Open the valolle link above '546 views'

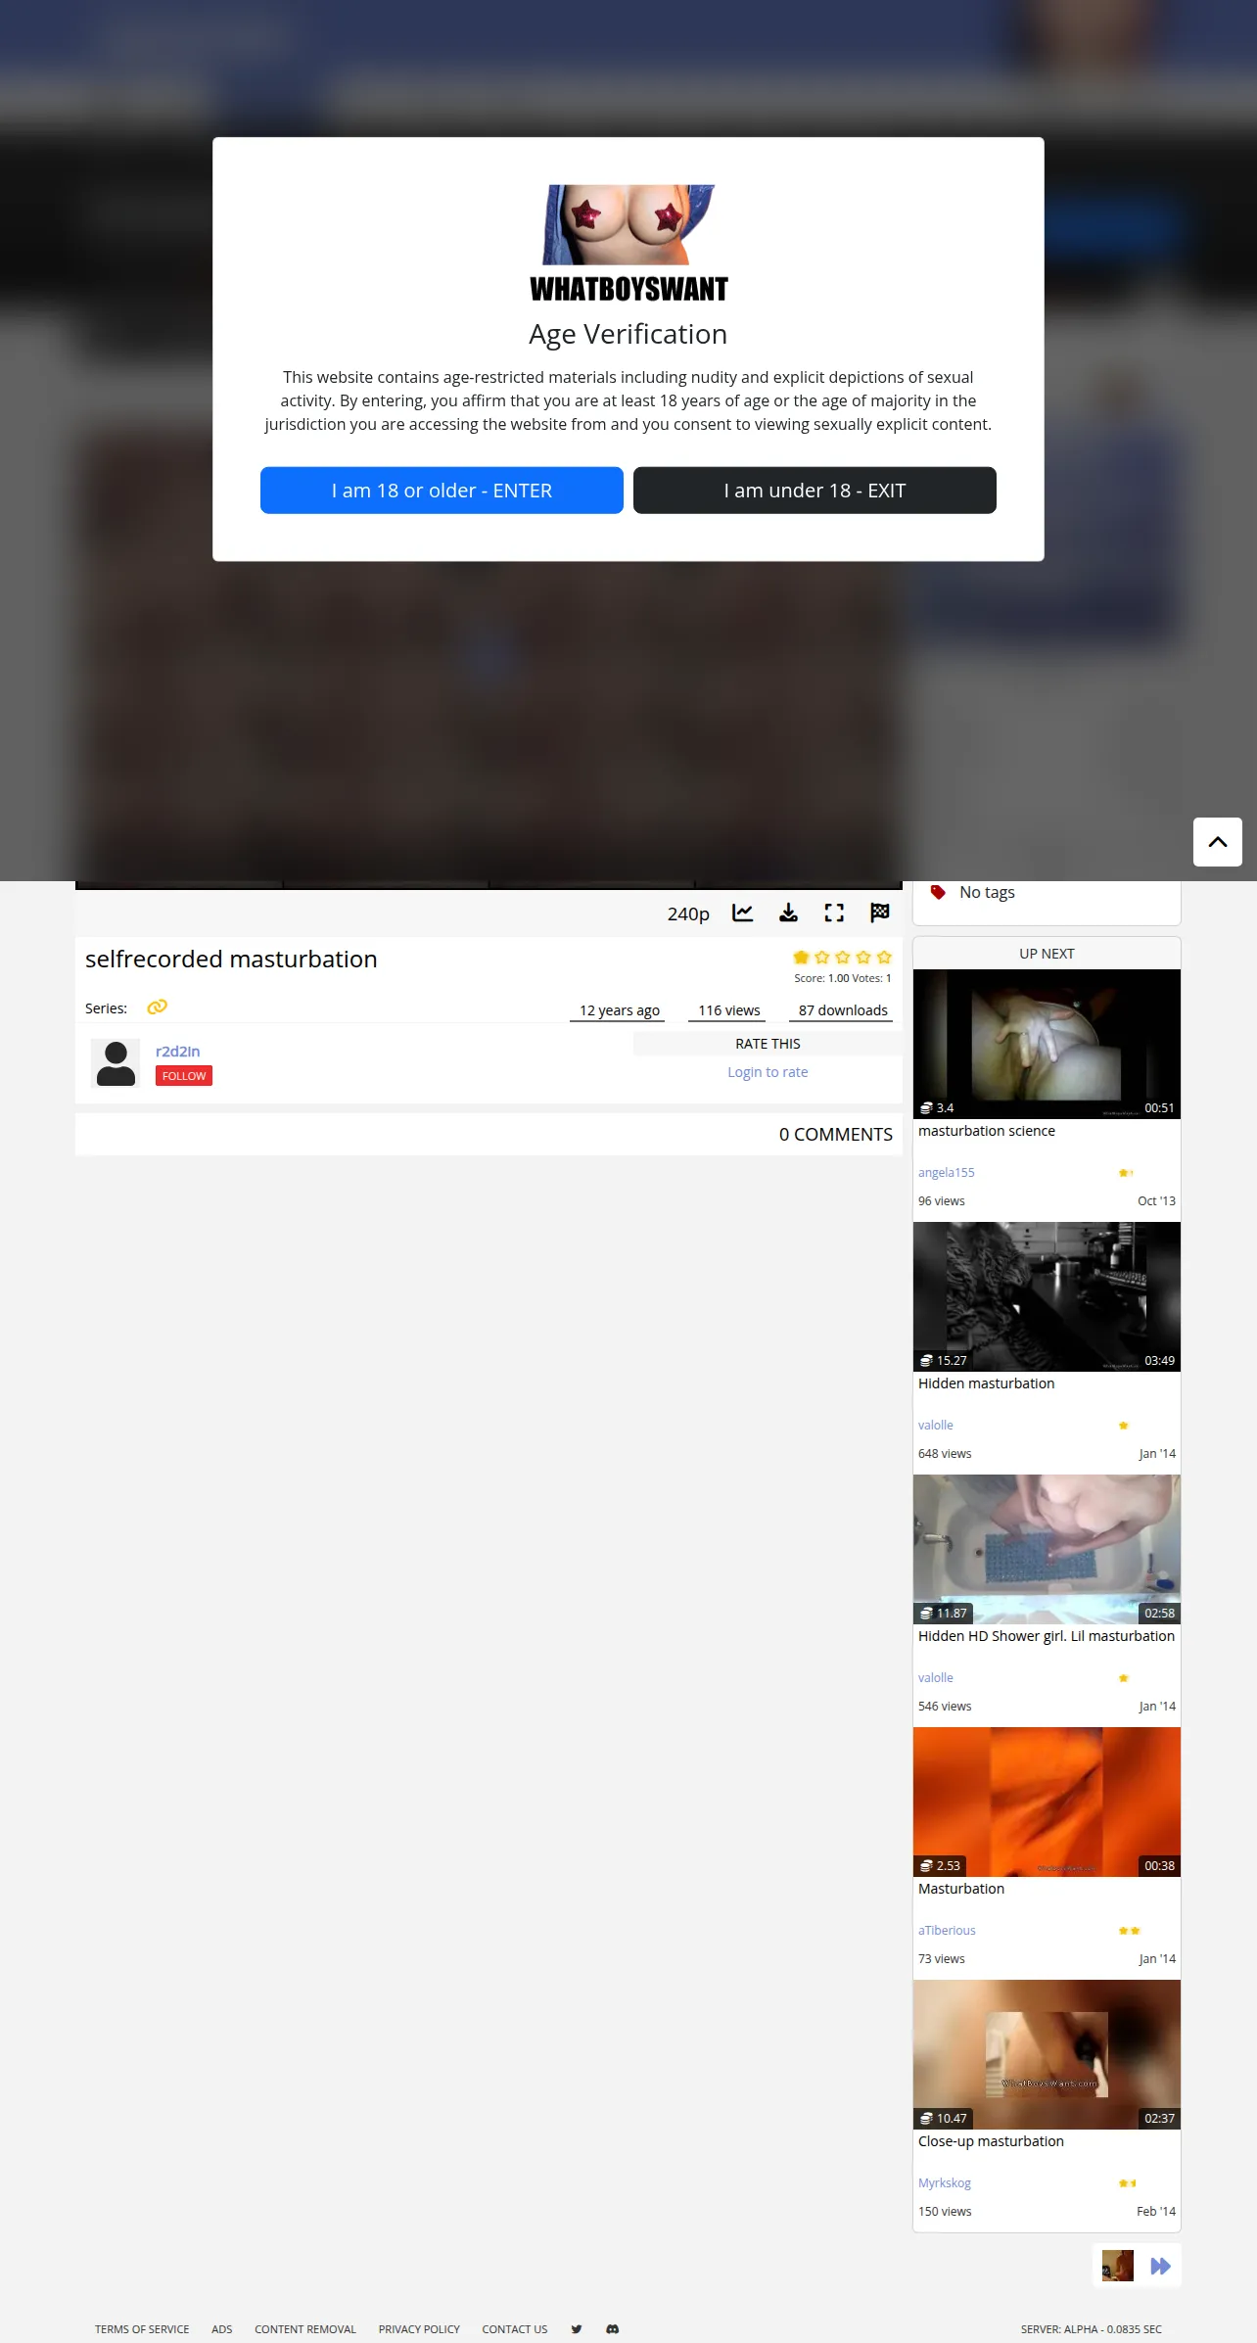tap(936, 1678)
